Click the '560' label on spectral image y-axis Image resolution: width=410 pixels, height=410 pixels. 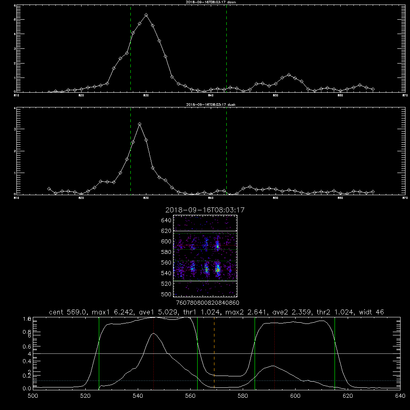pyautogui.click(x=166, y=262)
